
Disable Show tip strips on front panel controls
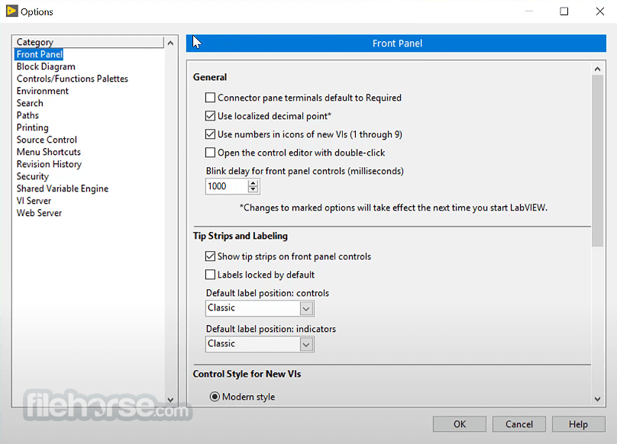[211, 256]
